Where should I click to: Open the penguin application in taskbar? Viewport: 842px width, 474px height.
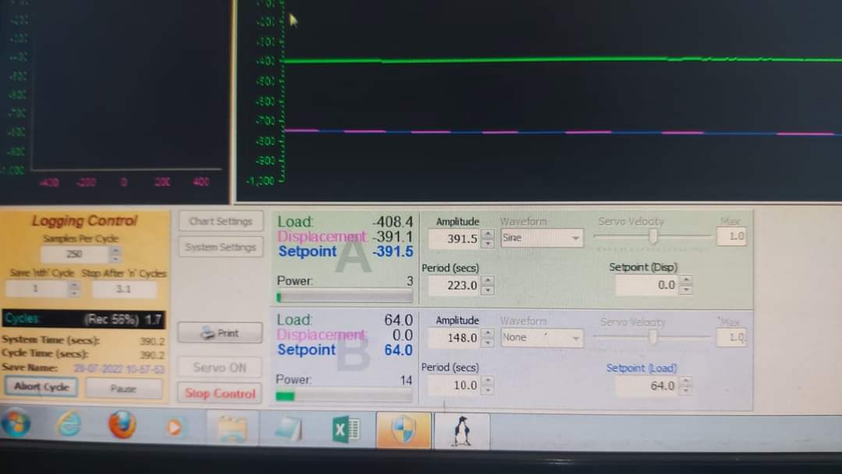[462, 430]
